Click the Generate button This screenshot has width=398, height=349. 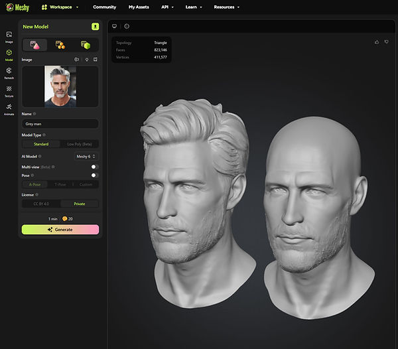click(60, 230)
